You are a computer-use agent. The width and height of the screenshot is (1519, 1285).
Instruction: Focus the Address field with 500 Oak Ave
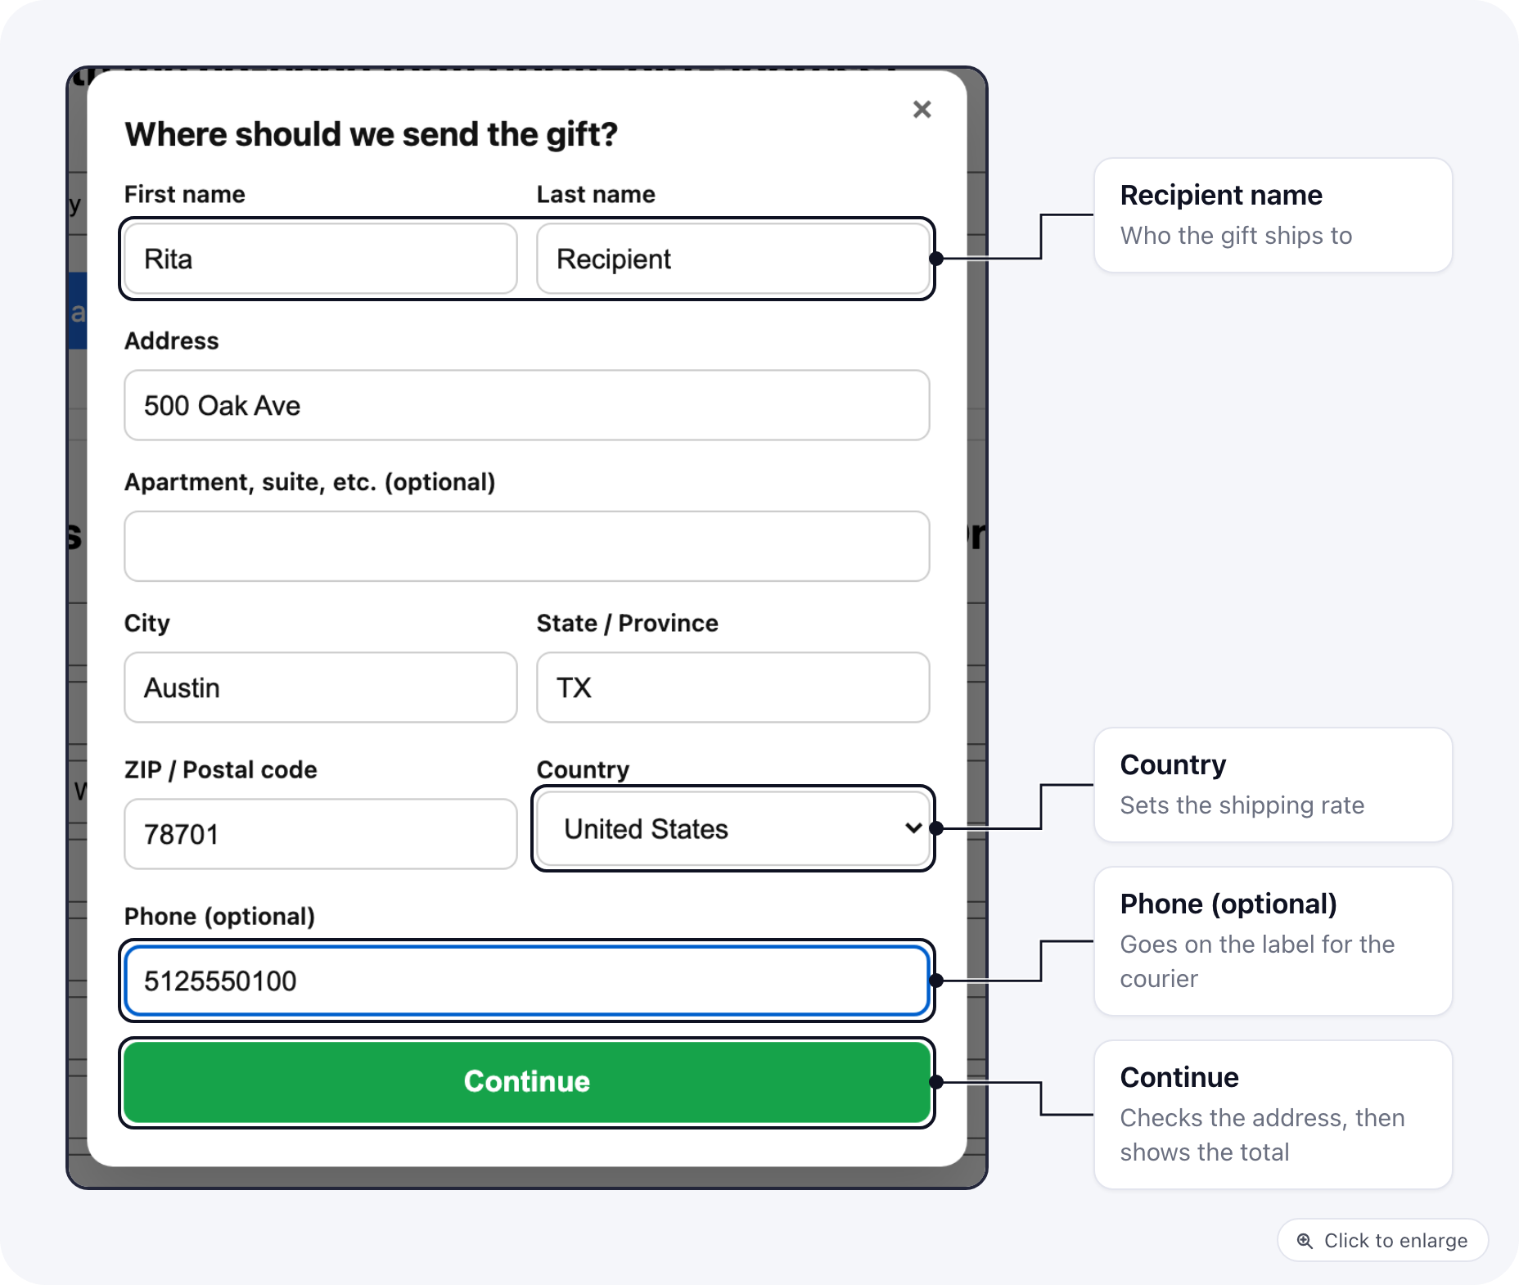tap(527, 405)
